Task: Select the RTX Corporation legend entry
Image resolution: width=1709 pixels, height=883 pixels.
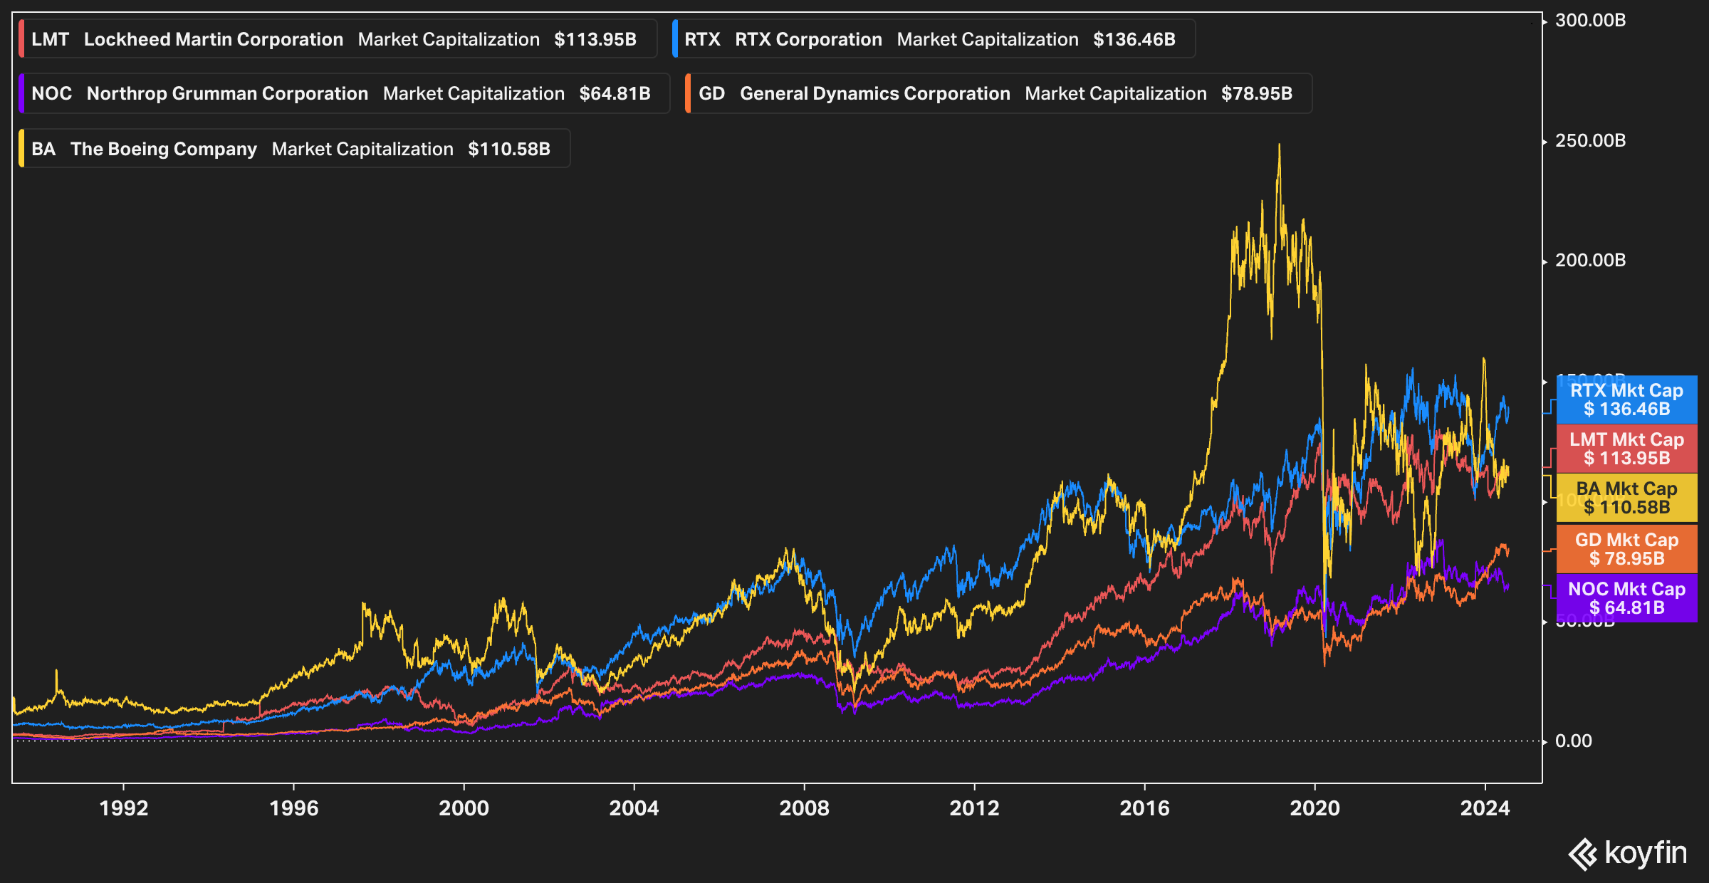Action: pyautogui.click(x=808, y=39)
